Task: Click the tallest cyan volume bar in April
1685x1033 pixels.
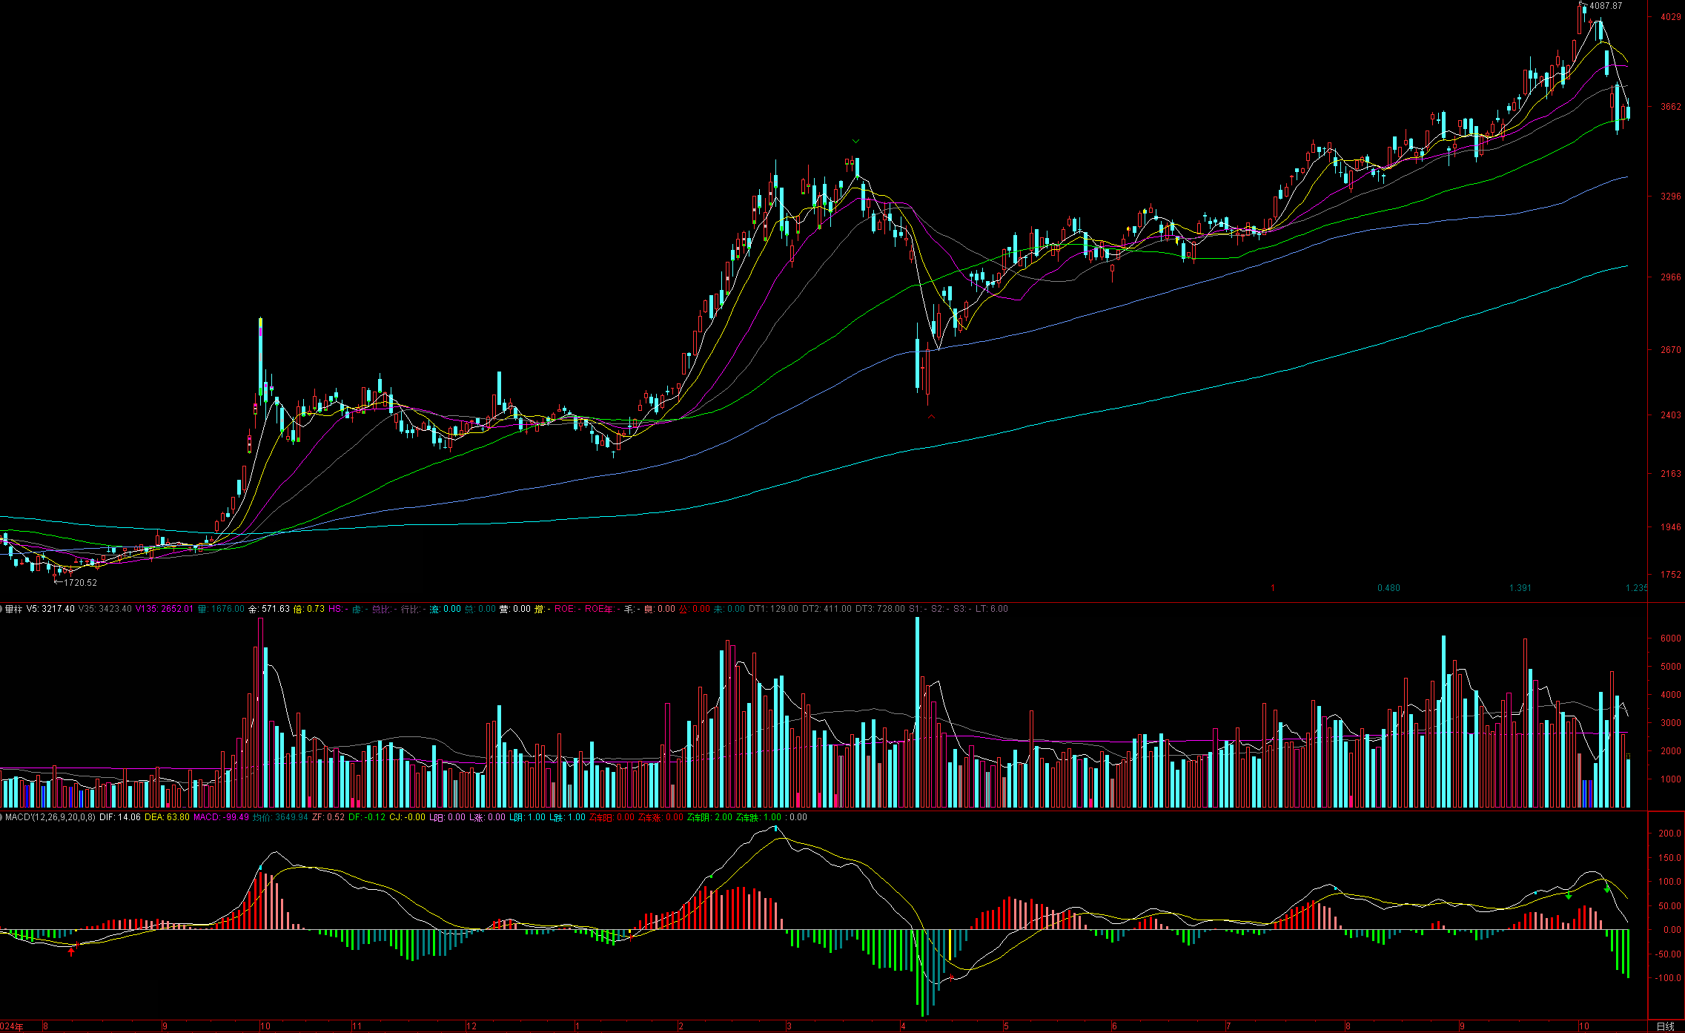Action: (x=918, y=712)
